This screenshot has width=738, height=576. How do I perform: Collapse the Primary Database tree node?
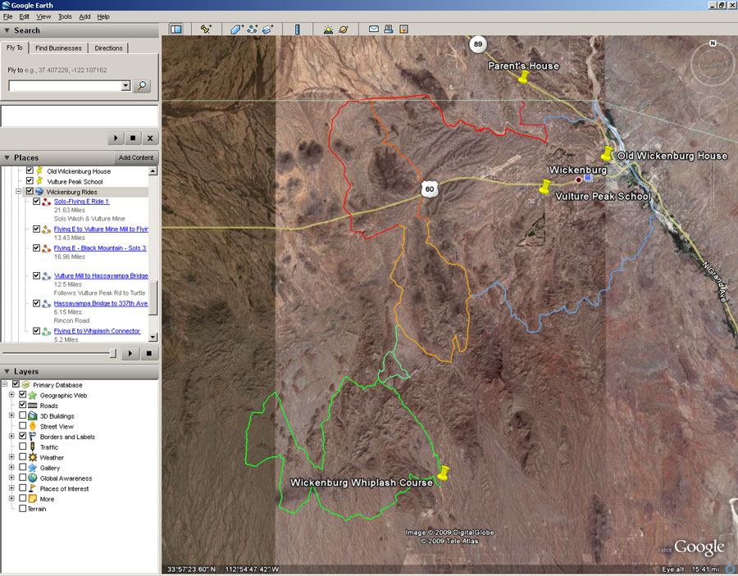[5, 384]
